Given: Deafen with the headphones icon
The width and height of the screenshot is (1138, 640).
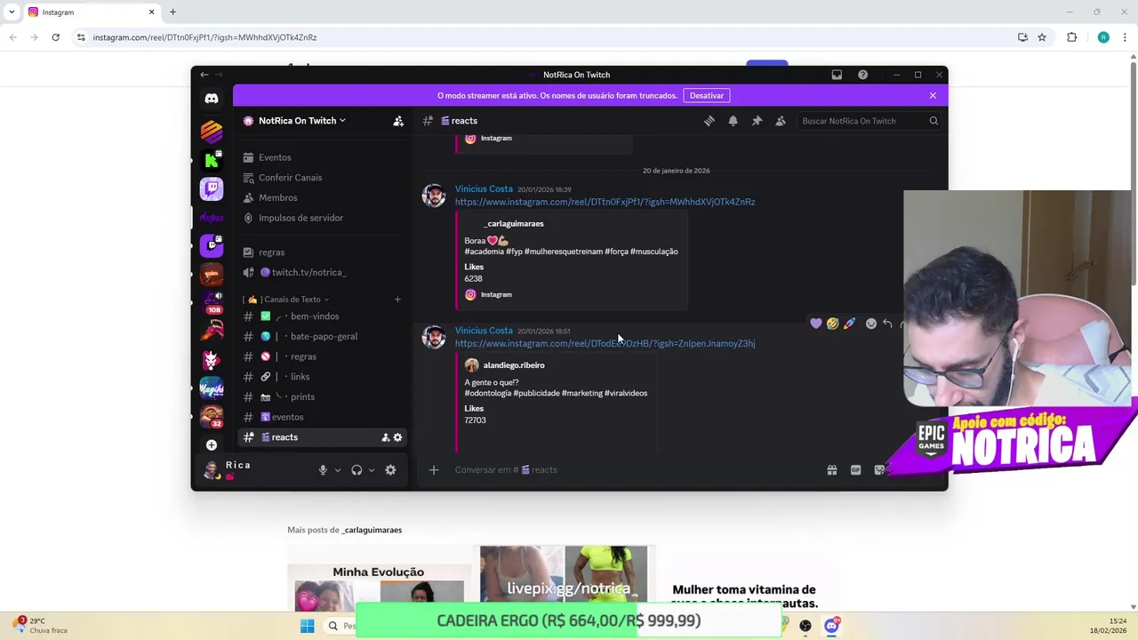Looking at the screenshot, I should 357,470.
